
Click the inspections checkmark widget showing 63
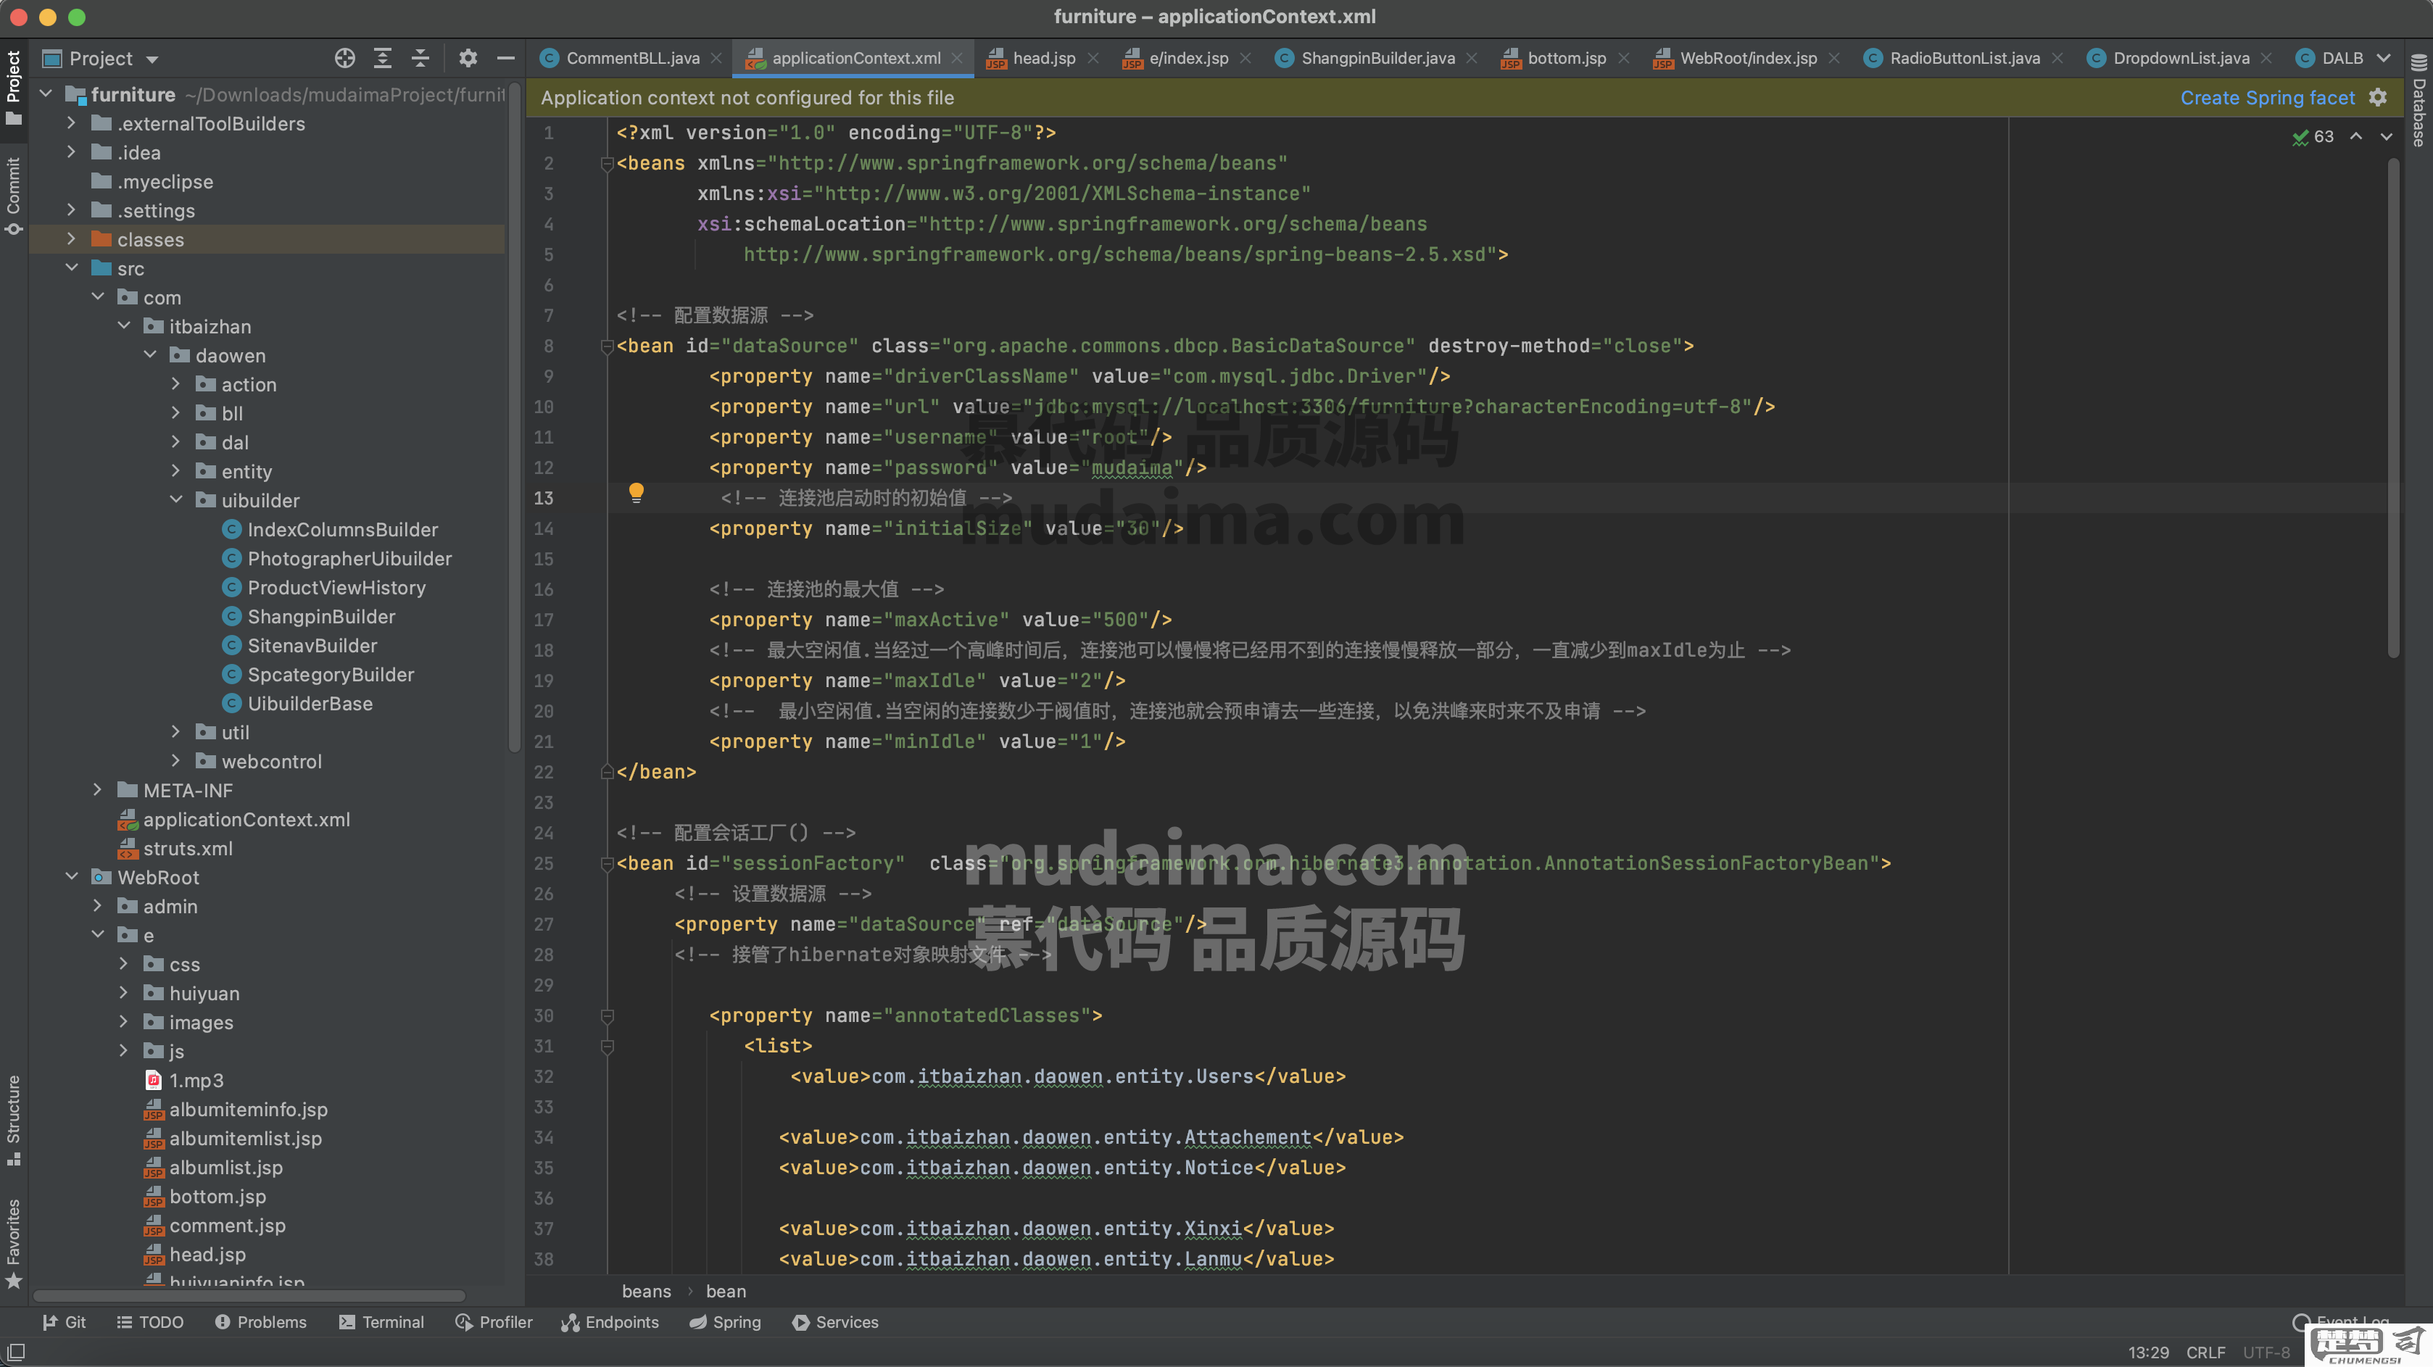click(x=2313, y=137)
